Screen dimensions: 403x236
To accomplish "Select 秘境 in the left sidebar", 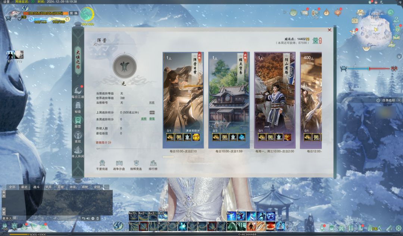I will (x=78, y=107).
